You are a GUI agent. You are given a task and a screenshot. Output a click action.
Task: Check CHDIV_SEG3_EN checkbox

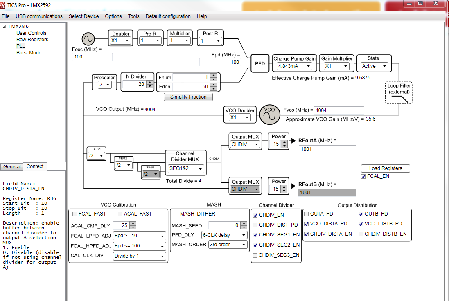(255, 255)
